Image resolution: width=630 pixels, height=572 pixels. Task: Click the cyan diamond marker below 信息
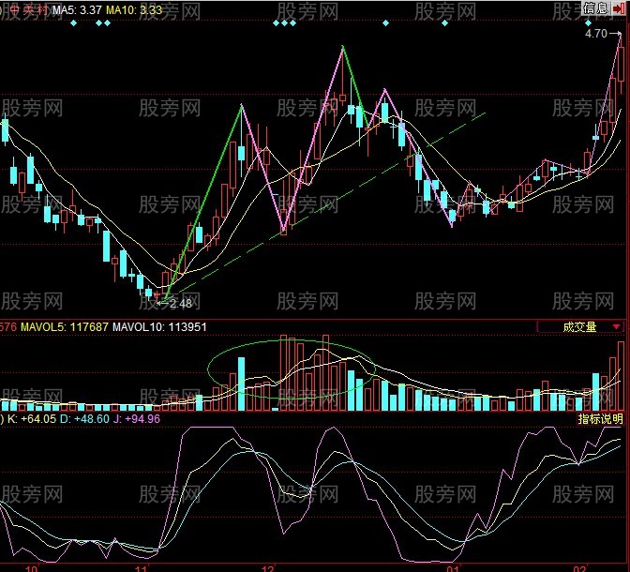[x=588, y=23]
